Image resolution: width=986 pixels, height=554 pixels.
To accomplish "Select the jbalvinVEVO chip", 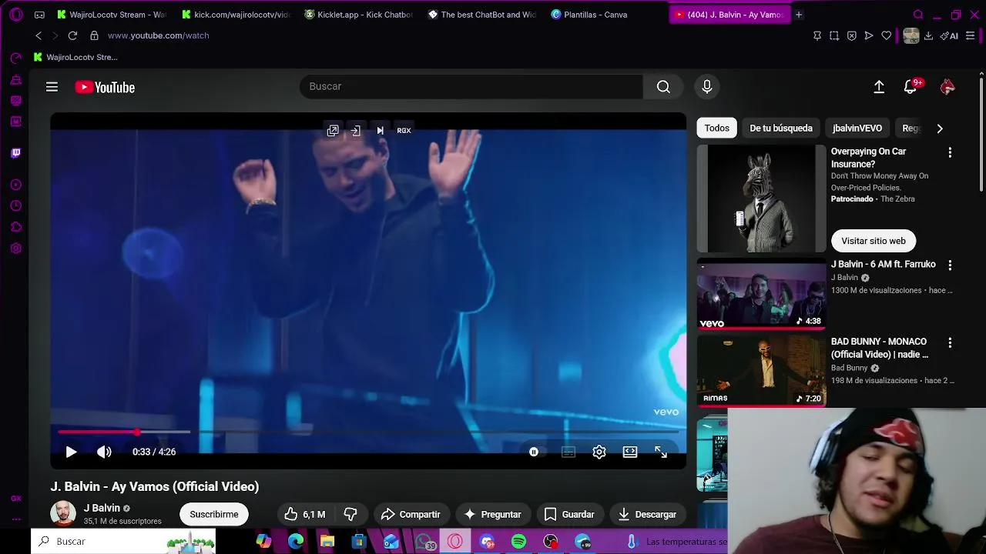I will [857, 128].
